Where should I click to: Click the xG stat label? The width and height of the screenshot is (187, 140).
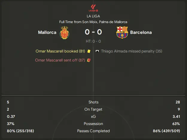pos(93,117)
